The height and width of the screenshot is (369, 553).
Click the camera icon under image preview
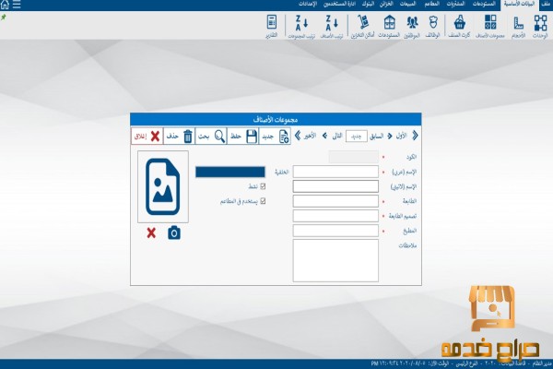[173, 233]
